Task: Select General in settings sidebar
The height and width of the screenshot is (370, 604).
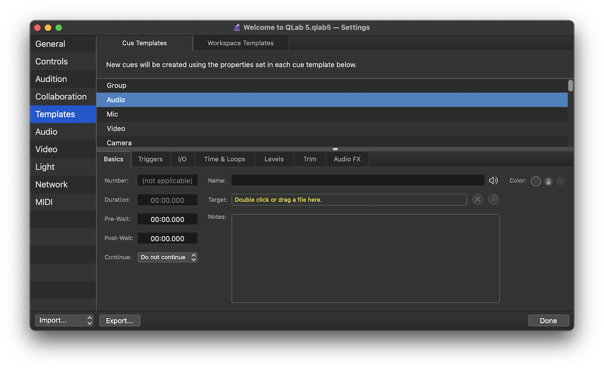Action: (63, 44)
